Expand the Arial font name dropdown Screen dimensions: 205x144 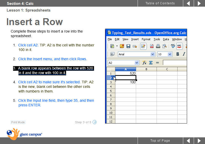152,54
